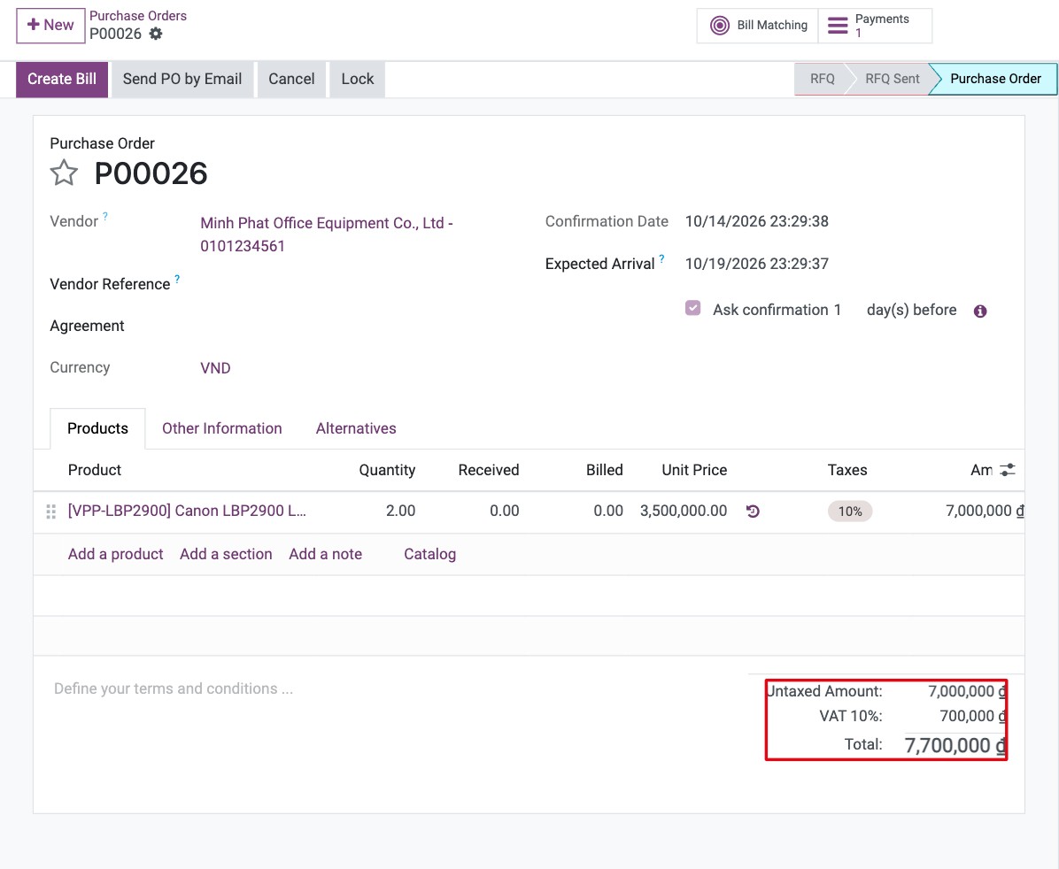Click the 10% tax tag
Viewport: 1059px width, 869px height.
850,511
